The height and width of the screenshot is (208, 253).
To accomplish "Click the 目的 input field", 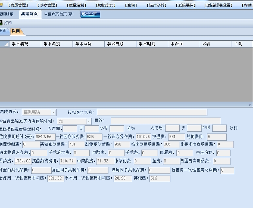I will pos(166,121).
